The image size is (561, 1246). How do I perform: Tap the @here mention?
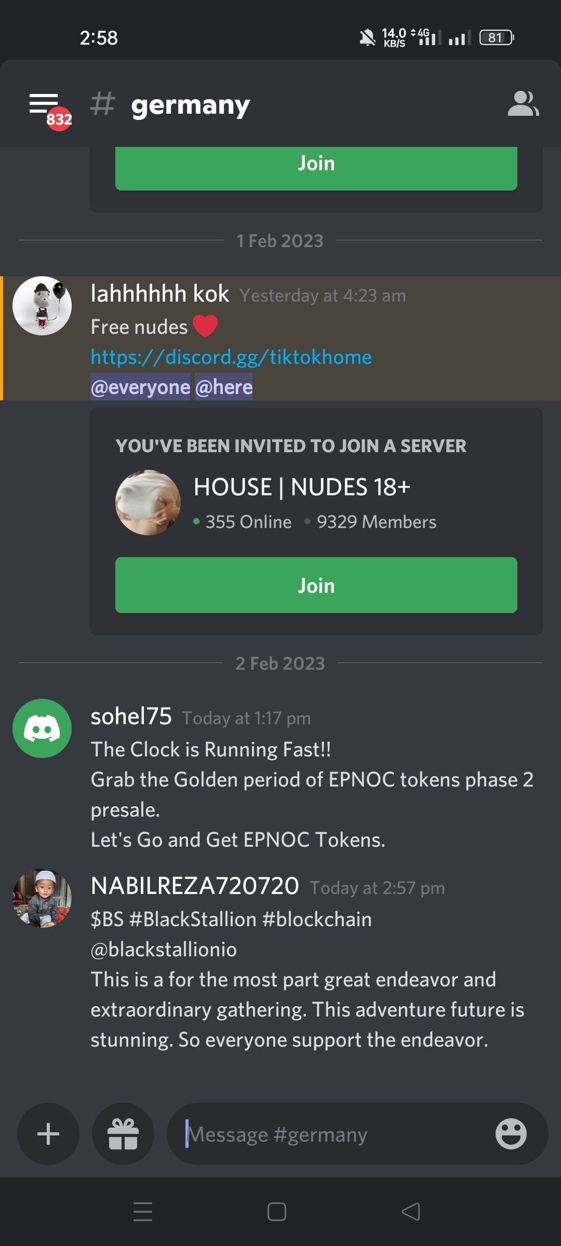pos(224,387)
